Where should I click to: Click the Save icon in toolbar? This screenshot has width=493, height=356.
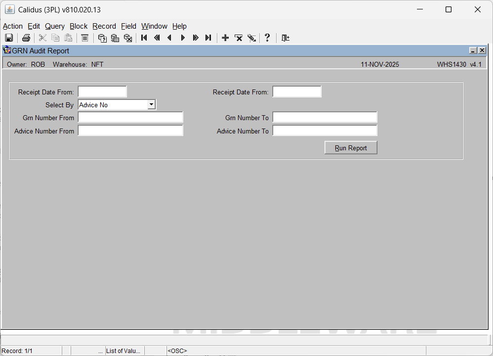[9, 38]
